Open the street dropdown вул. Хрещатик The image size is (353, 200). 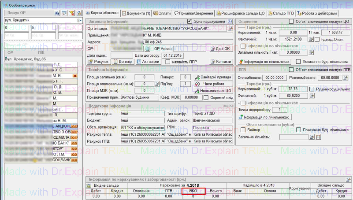pos(80,21)
